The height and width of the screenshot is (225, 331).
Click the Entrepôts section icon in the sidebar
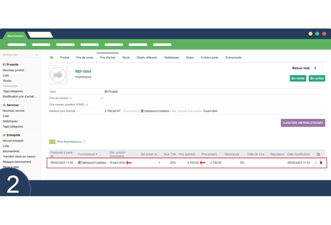coord(5,135)
